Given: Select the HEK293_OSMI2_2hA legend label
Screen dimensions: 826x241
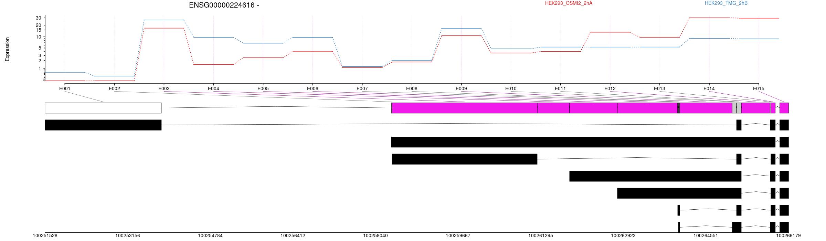Looking at the screenshot, I should (569, 3).
